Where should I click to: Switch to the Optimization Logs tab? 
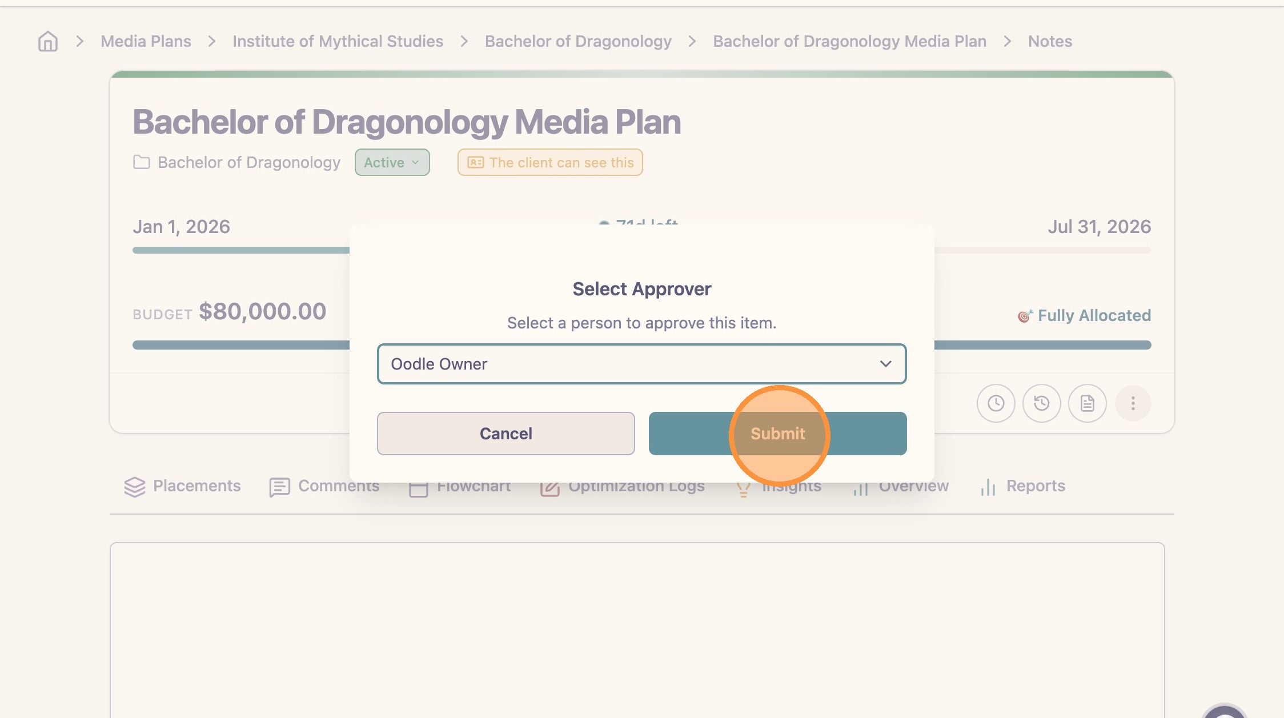click(622, 487)
